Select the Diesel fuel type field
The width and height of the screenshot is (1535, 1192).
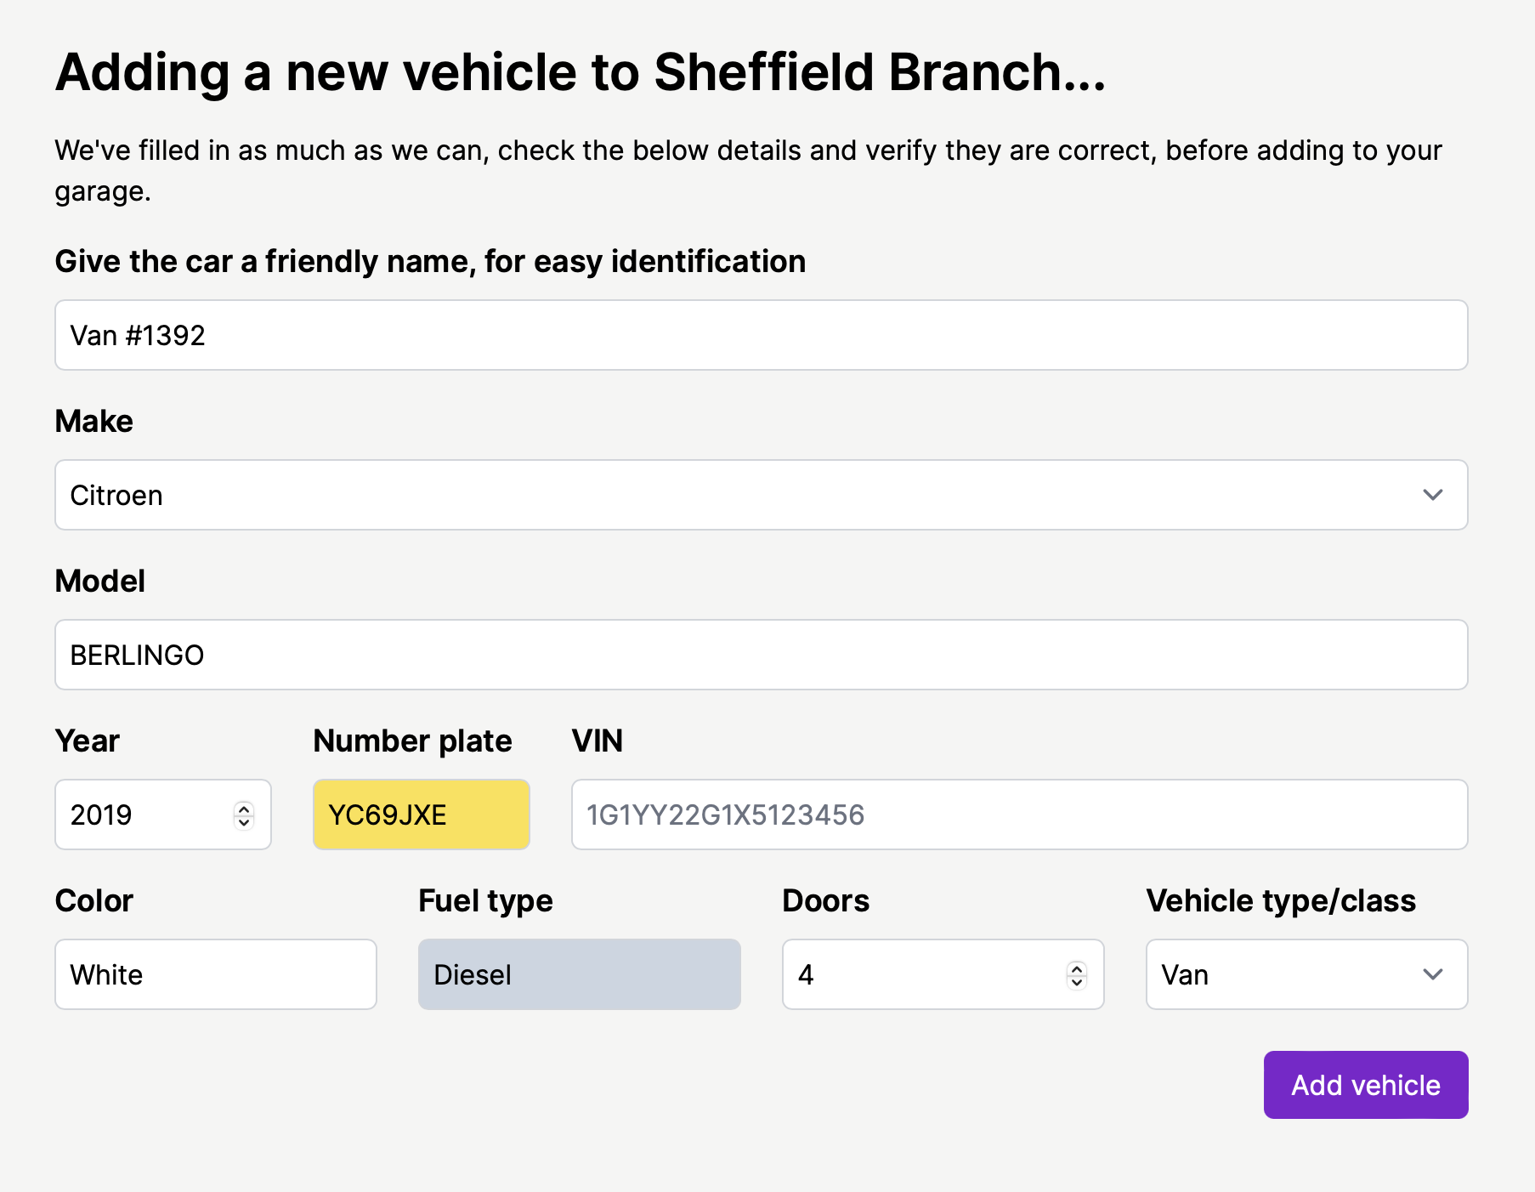click(579, 974)
